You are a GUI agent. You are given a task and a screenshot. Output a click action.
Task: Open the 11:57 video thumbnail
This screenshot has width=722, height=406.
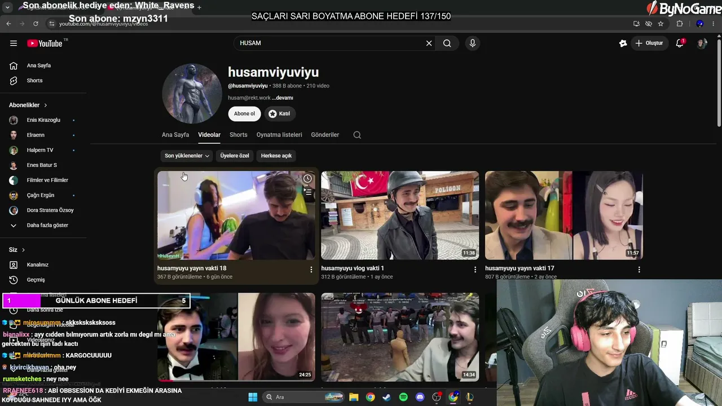point(564,215)
